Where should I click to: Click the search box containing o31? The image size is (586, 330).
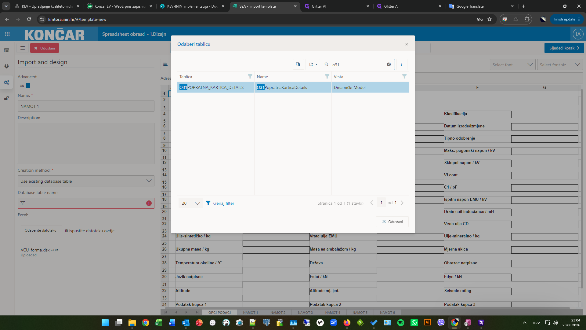(358, 64)
